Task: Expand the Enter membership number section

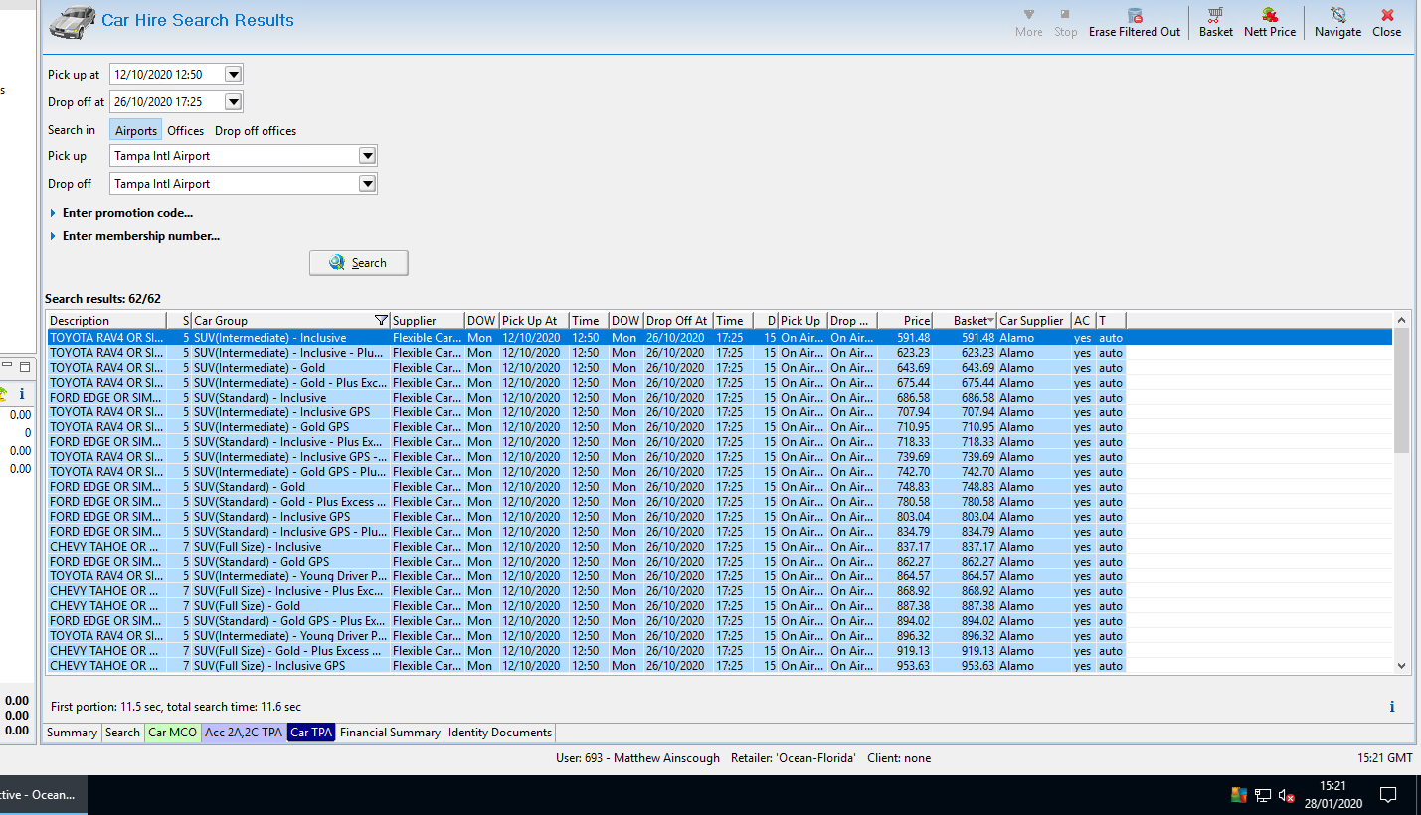Action: click(x=134, y=236)
